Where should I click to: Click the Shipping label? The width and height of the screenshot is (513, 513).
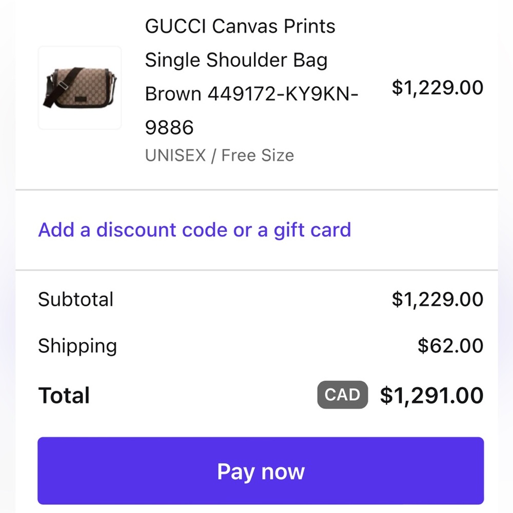tap(77, 346)
